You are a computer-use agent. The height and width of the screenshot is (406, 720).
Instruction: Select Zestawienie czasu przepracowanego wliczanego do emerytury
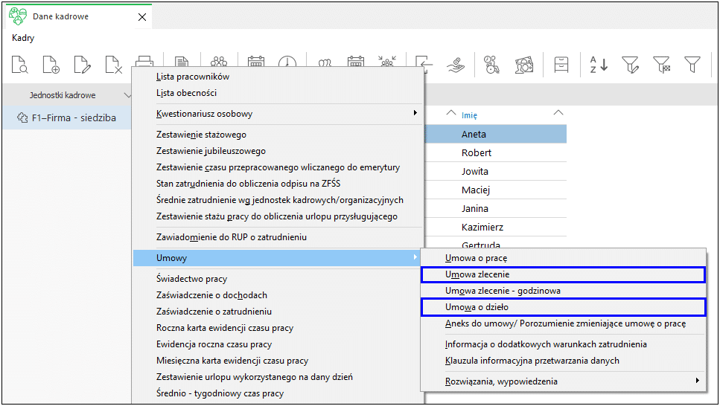coord(278,167)
